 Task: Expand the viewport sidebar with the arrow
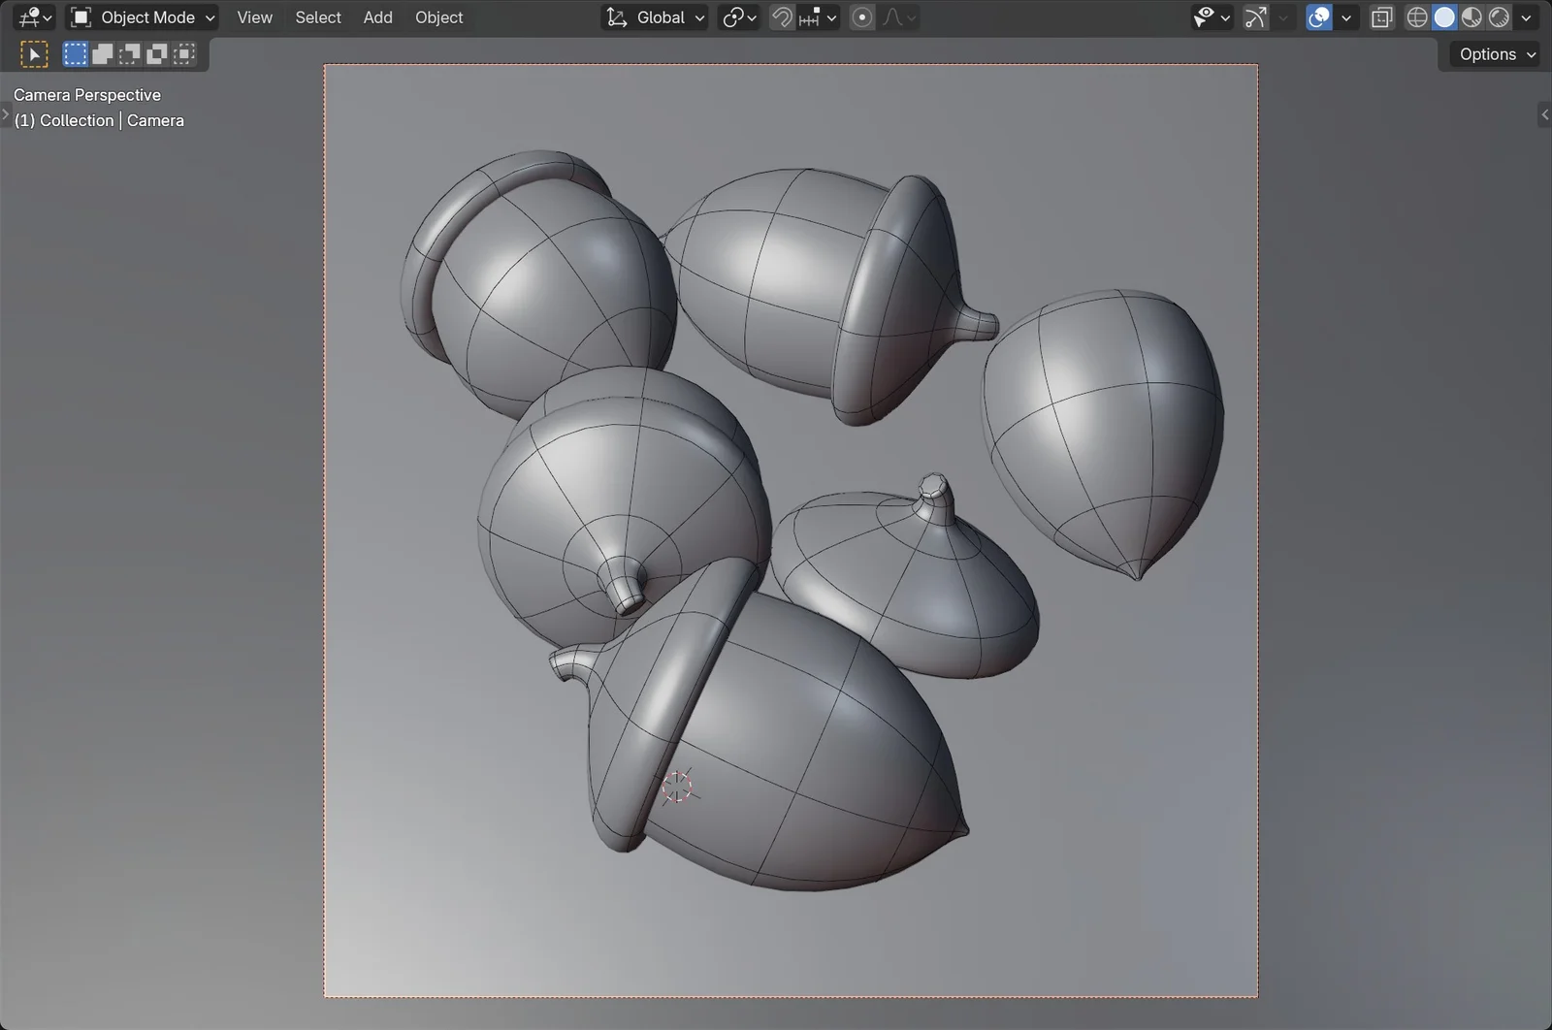click(1544, 114)
